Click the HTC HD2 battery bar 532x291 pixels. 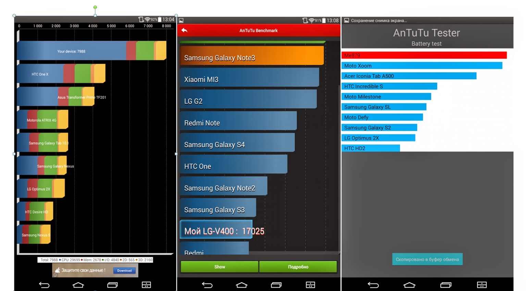[371, 148]
